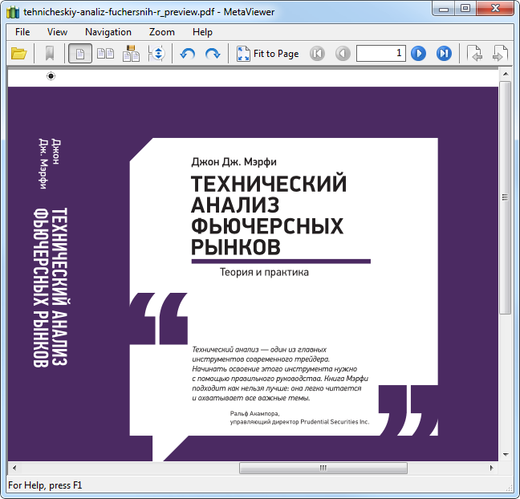
Task: Switch to facing pages view
Action: pyautogui.click(x=105, y=54)
